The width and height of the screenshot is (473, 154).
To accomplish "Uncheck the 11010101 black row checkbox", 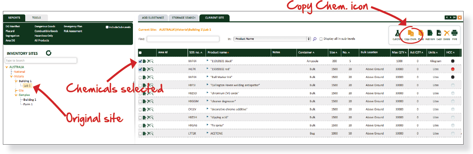I will [x=140, y=61].
